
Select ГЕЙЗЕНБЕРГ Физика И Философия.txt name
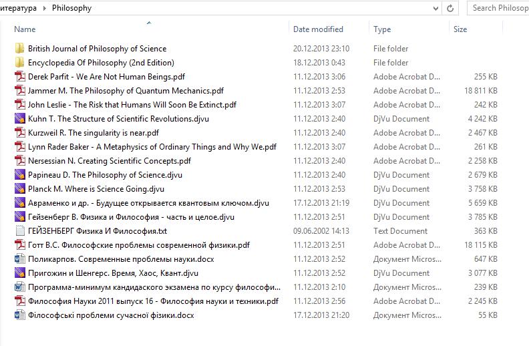(98, 231)
